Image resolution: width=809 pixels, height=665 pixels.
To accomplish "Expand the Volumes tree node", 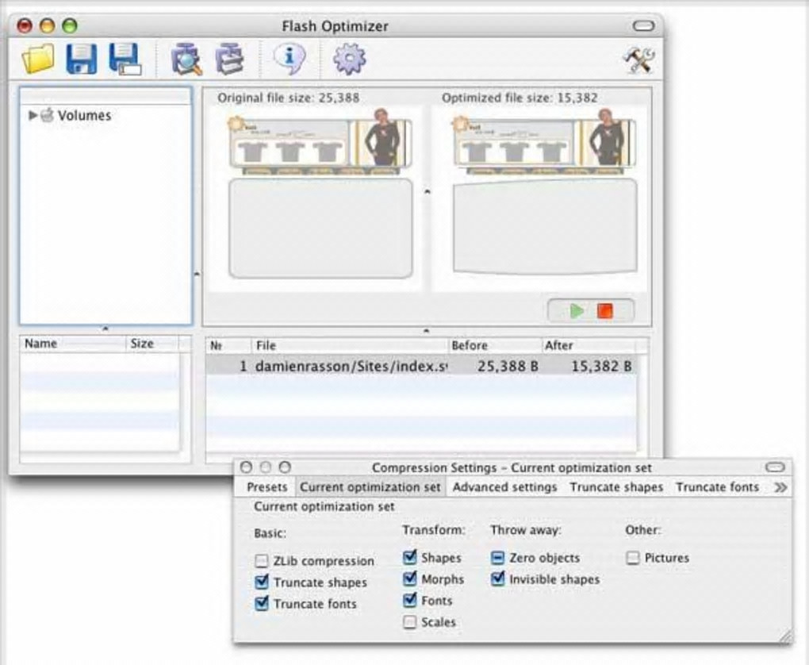I will [33, 114].
